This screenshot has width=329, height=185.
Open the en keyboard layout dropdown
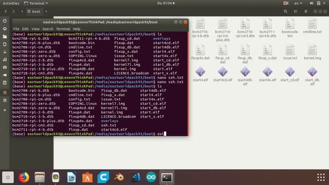point(298,3)
